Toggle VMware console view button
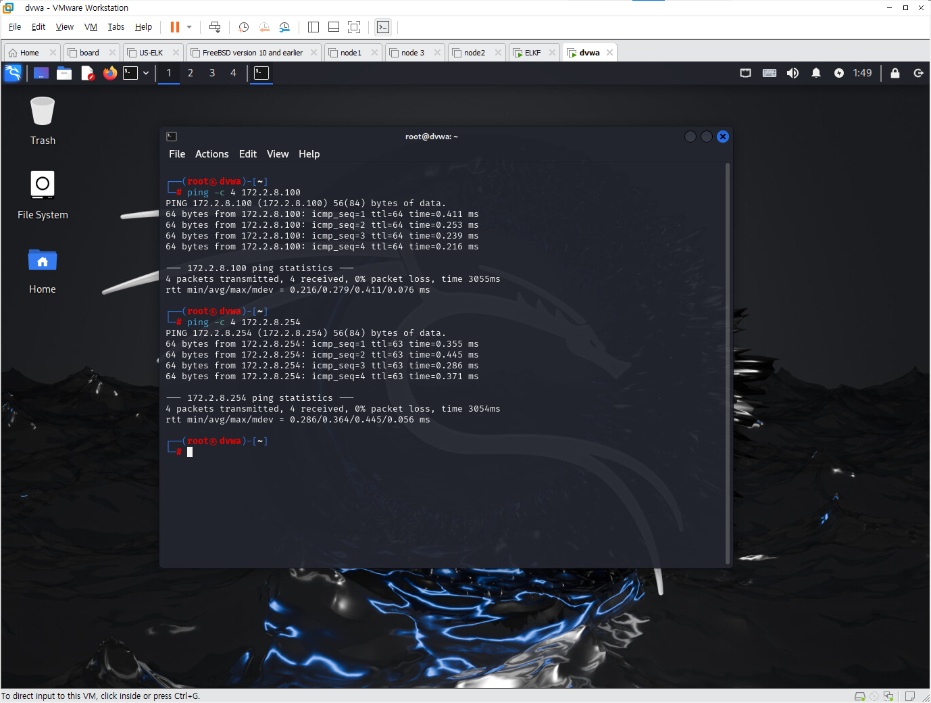 pyautogui.click(x=383, y=27)
